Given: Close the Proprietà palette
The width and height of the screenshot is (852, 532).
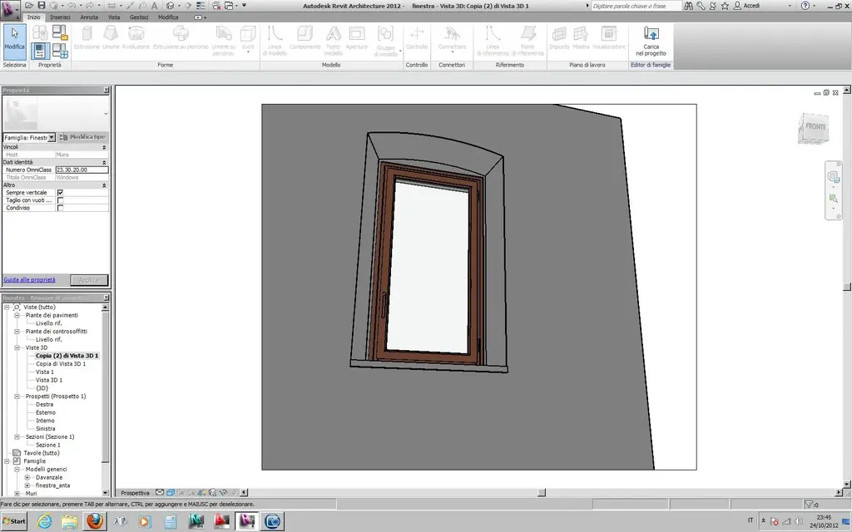Looking at the screenshot, I should [106, 90].
